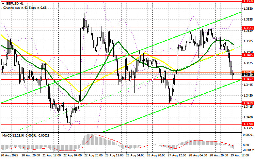Click the '22 Aug 20:00' time label

(93, 155)
